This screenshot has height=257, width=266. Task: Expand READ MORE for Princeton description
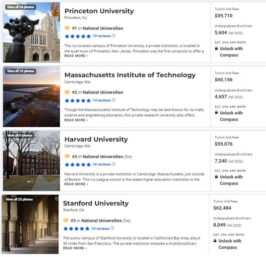(x=76, y=56)
